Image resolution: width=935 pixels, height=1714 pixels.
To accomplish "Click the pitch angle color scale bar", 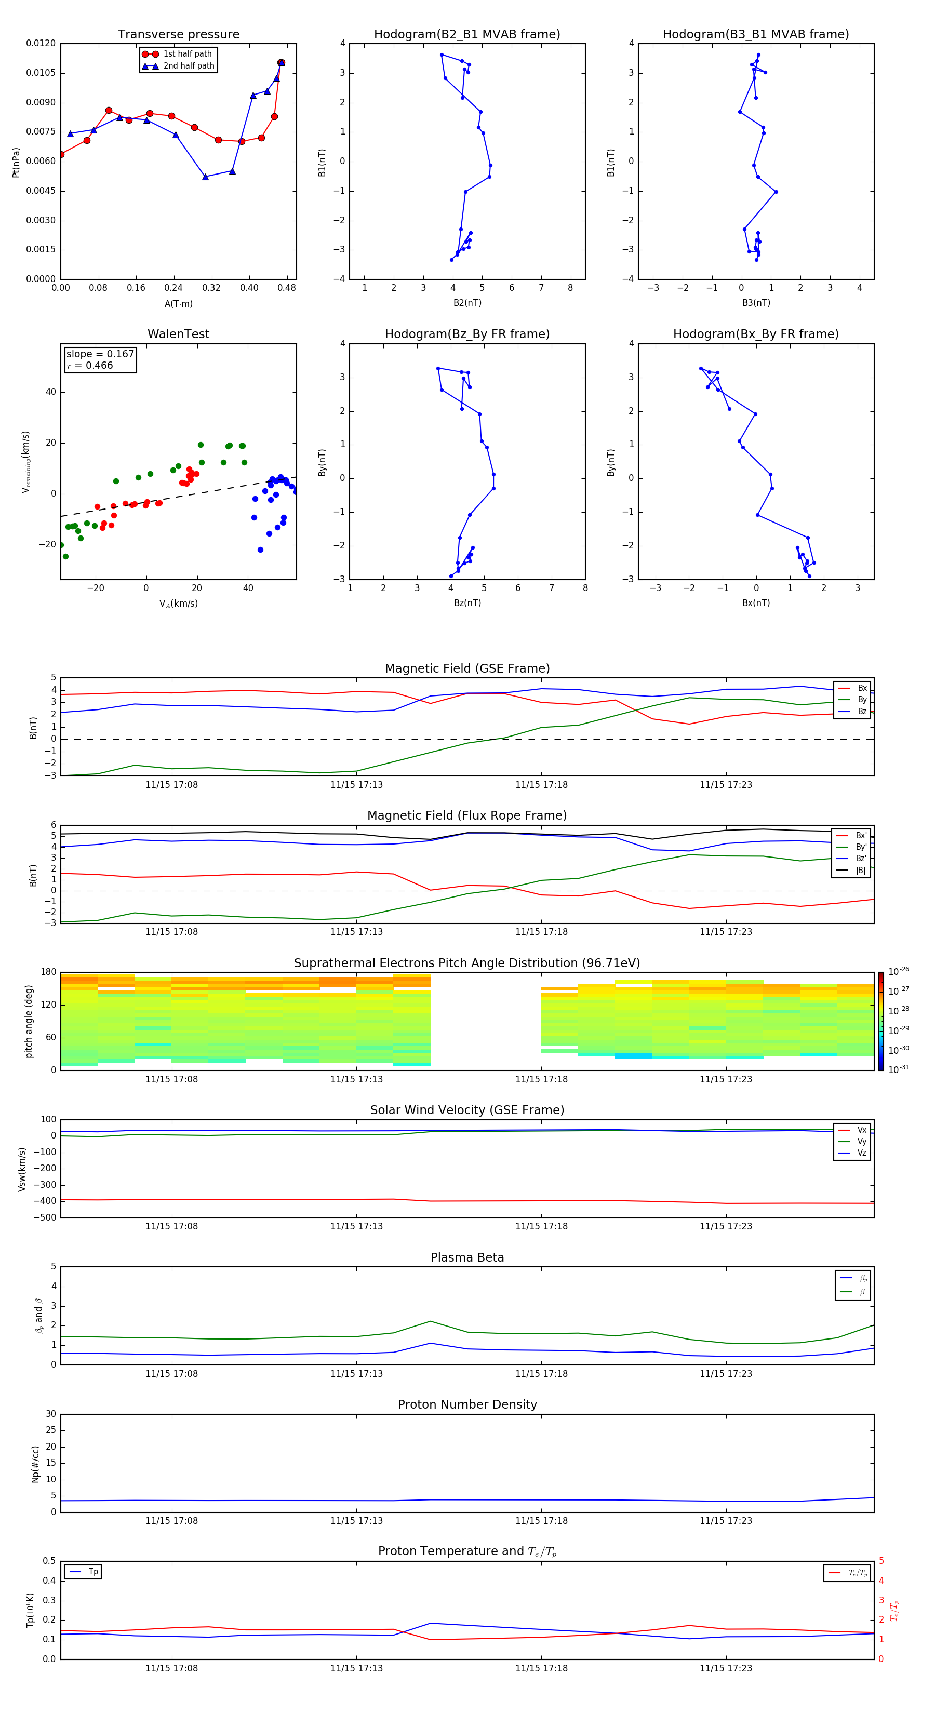I will [x=881, y=1021].
